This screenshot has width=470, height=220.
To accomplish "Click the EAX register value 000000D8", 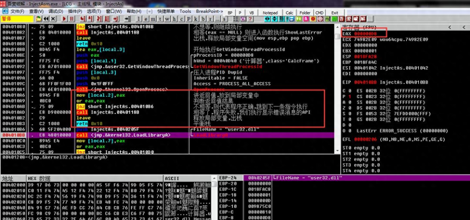I will (366, 34).
